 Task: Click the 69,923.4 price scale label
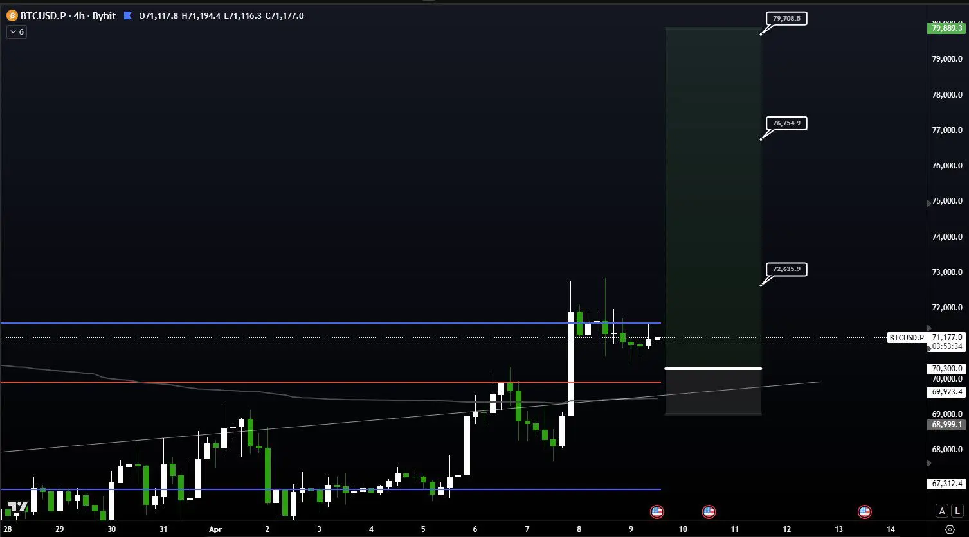(946, 392)
